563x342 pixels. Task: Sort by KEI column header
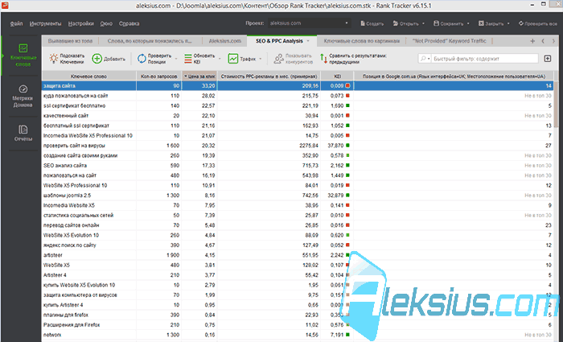pos(337,76)
